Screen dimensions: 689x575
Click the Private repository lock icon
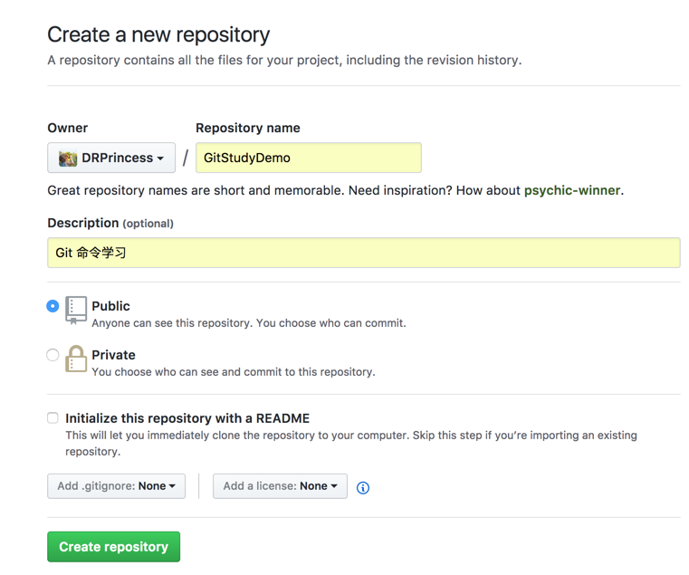click(x=76, y=359)
